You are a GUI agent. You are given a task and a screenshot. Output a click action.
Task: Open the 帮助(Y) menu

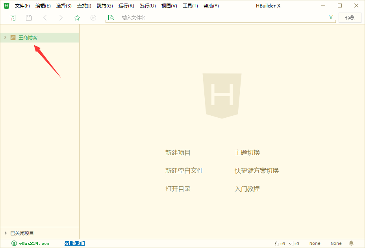coord(211,6)
